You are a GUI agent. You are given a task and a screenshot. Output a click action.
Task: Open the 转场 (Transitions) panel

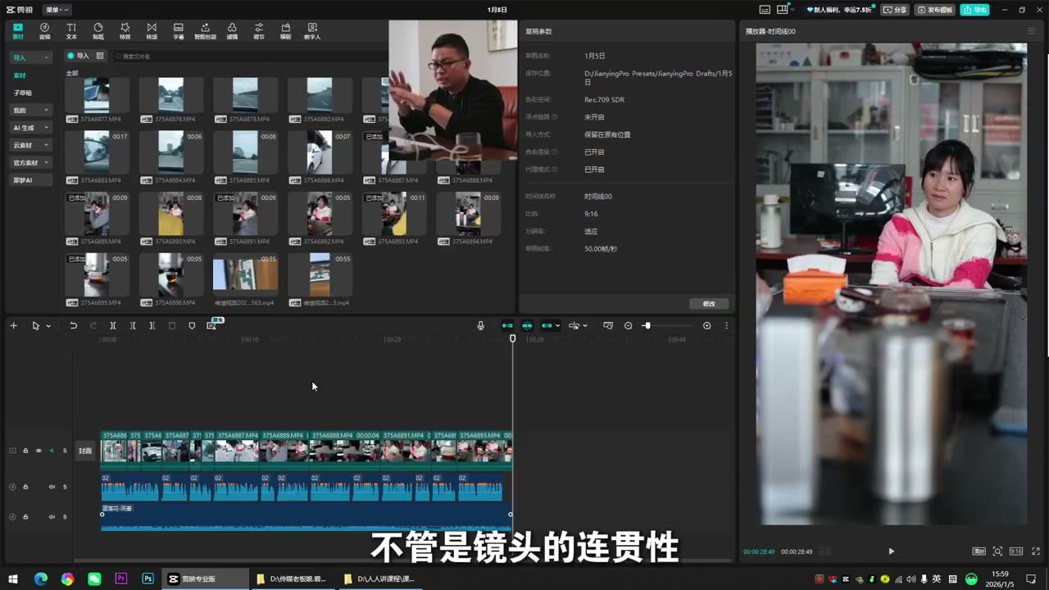[152, 31]
